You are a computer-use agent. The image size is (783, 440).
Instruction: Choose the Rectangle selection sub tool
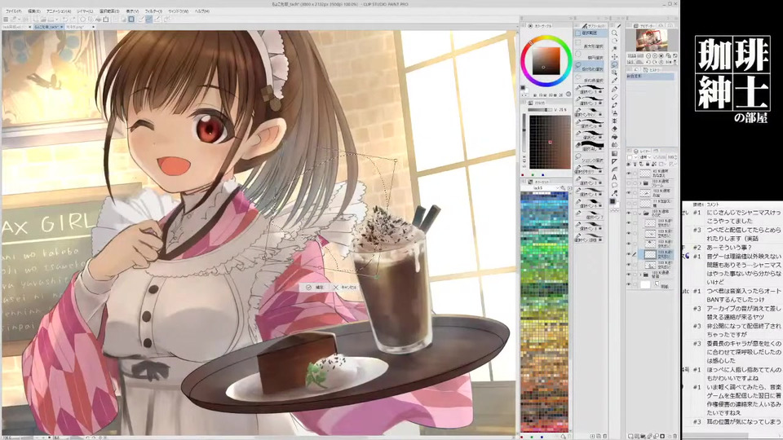590,44
